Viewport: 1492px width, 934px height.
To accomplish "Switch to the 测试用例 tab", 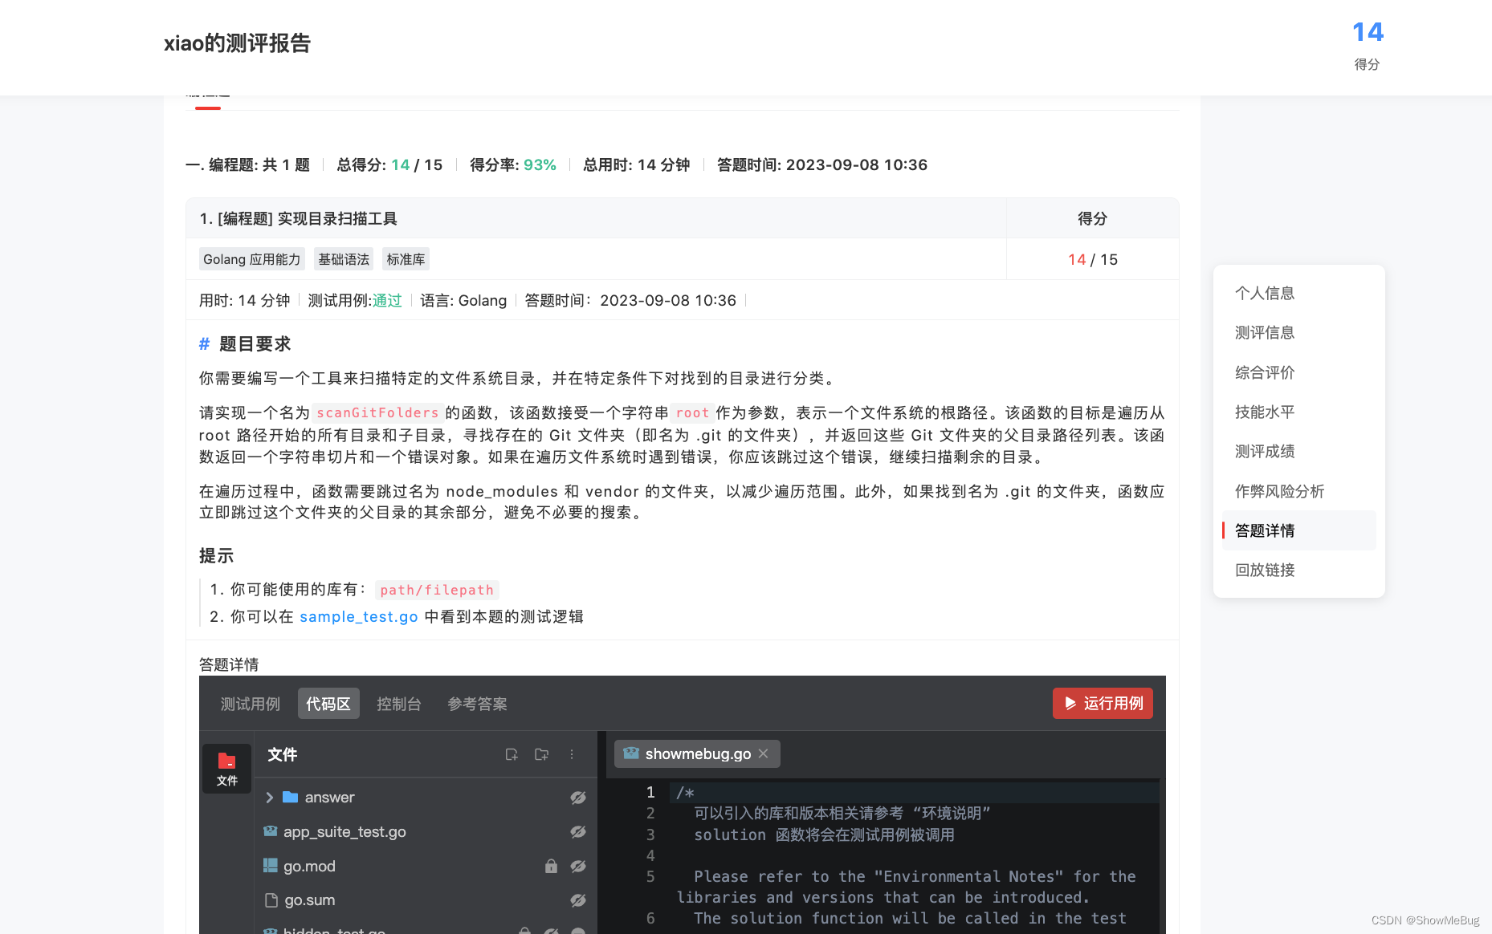I will (x=251, y=704).
